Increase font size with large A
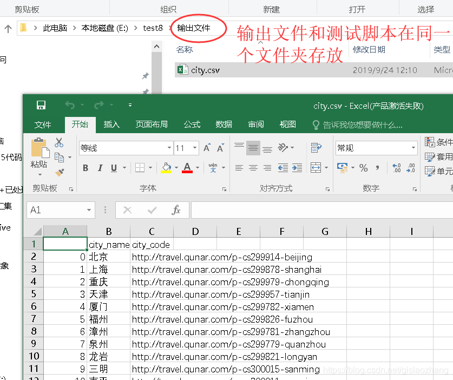The image size is (453, 380). [x=207, y=148]
